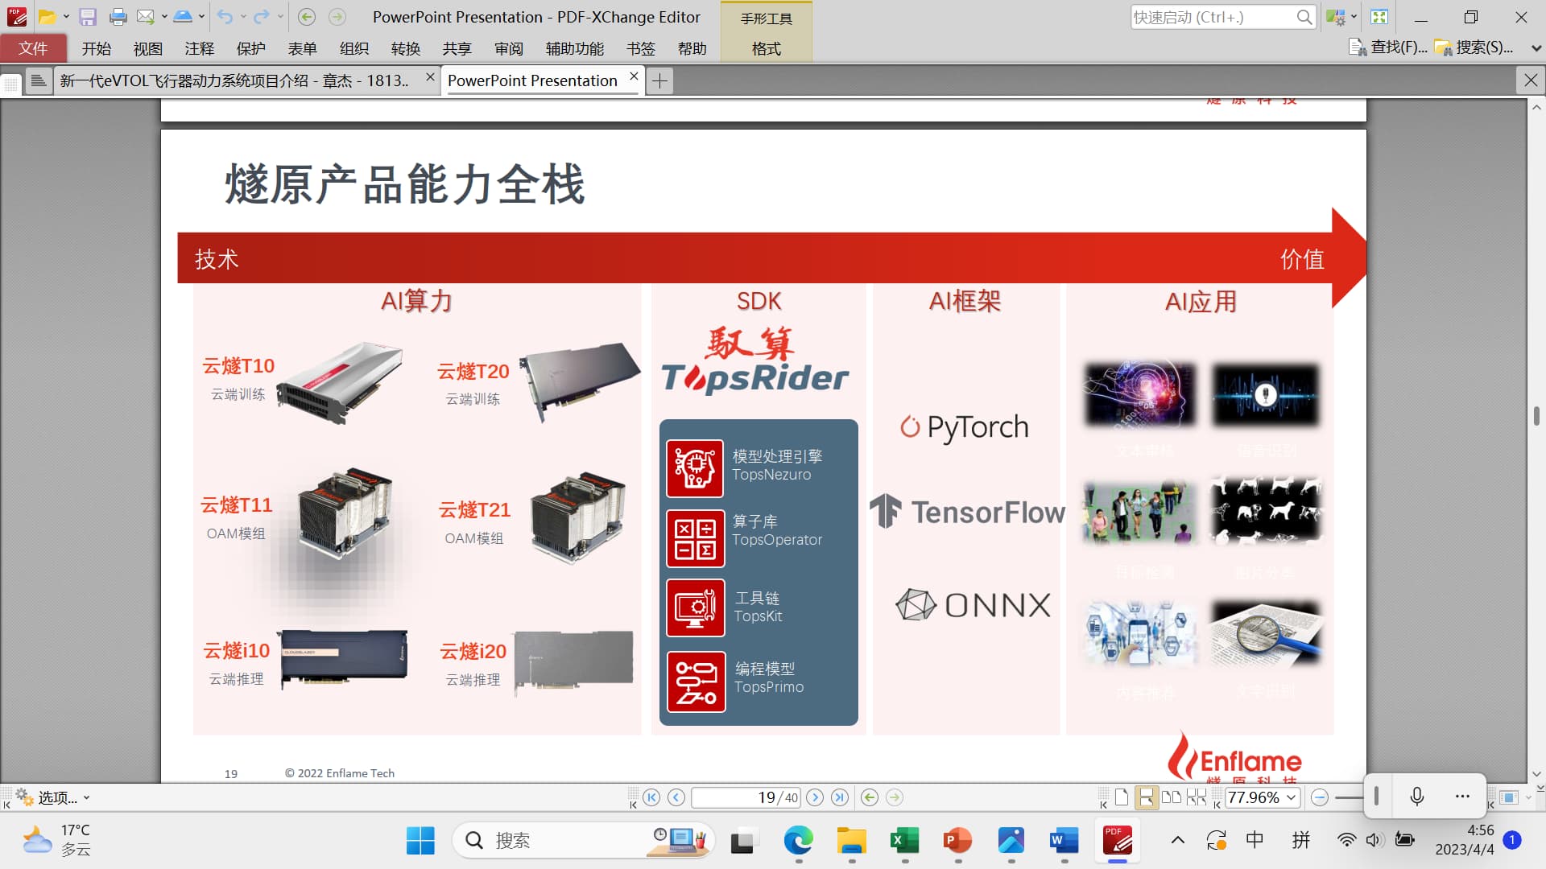Open the volume control in system tray
This screenshot has height=869, width=1546.
pos(1374,841)
